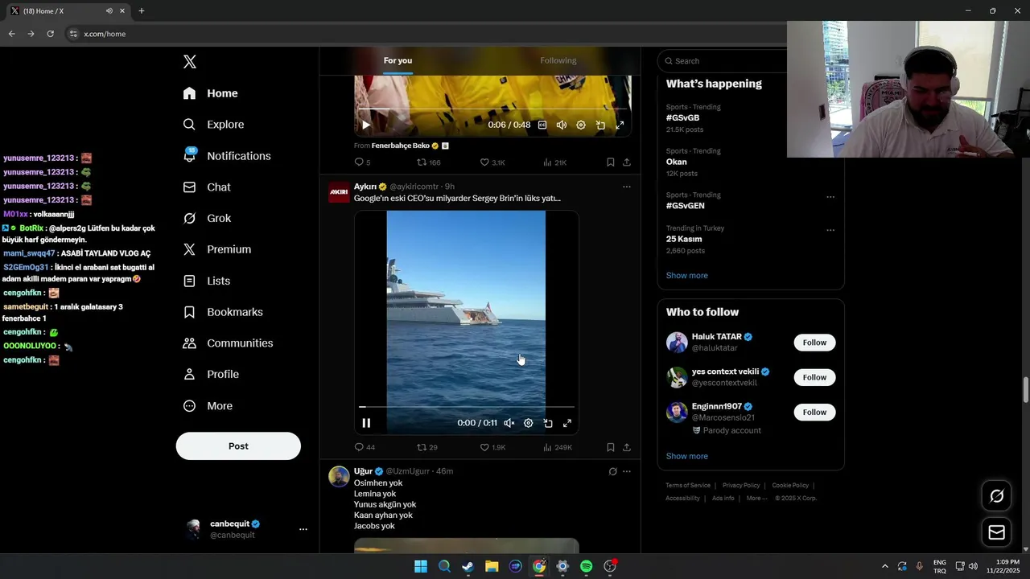This screenshot has height=579, width=1030.
Task: Enter fullscreen on the Fenerbahçe video
Action: click(x=620, y=125)
